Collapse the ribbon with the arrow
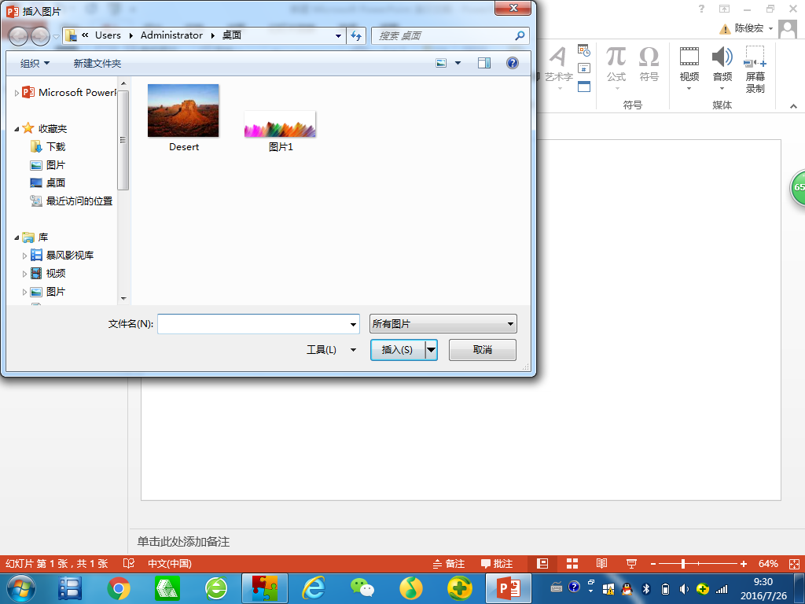 [x=794, y=106]
